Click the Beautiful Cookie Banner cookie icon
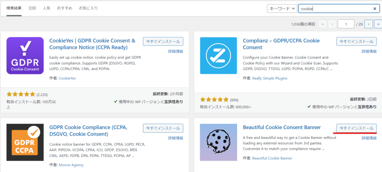 [218, 142]
